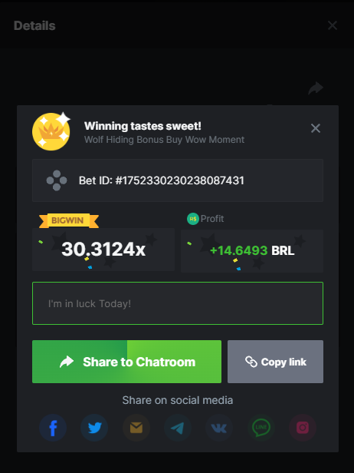
Task: Click the +14.6493 BRL profit box
Action: coord(252,250)
